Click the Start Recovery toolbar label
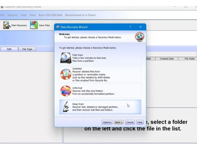Image resolution: width=197 pixels, height=148 pixels. pyautogui.click(x=19, y=25)
